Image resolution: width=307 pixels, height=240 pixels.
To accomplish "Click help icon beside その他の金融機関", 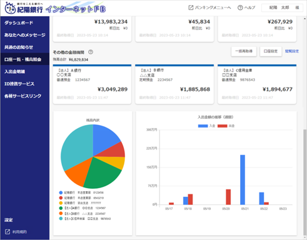I will pyautogui.click(x=91, y=52).
